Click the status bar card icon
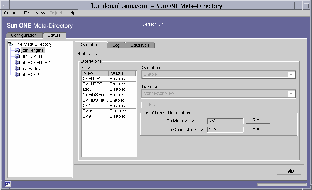Image resolution: width=312 pixels, height=190 pixels. (x=8, y=184)
